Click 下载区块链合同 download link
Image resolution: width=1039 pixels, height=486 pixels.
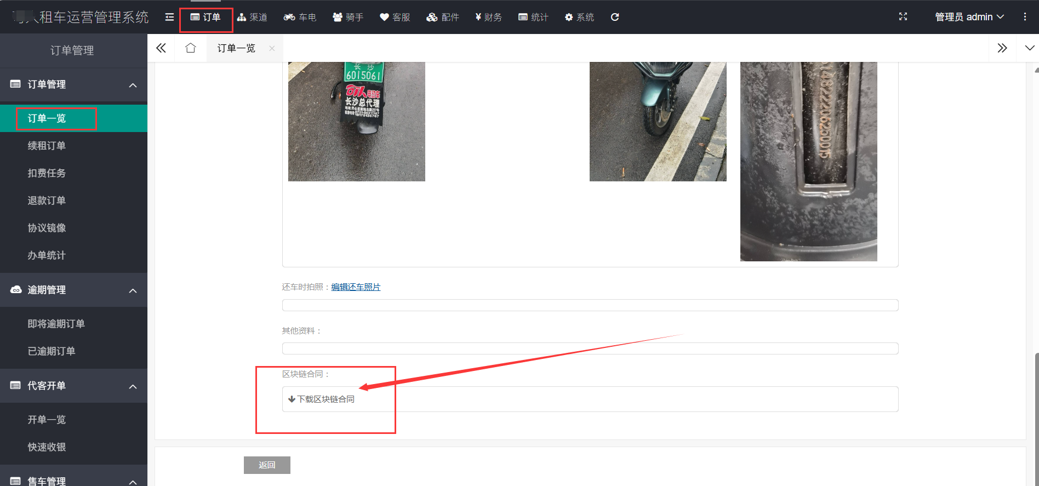click(x=322, y=399)
